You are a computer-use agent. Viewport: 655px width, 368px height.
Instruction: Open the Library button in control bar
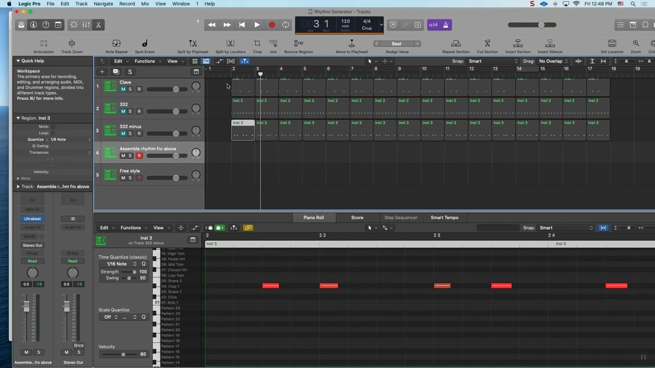pyautogui.click(x=21, y=25)
